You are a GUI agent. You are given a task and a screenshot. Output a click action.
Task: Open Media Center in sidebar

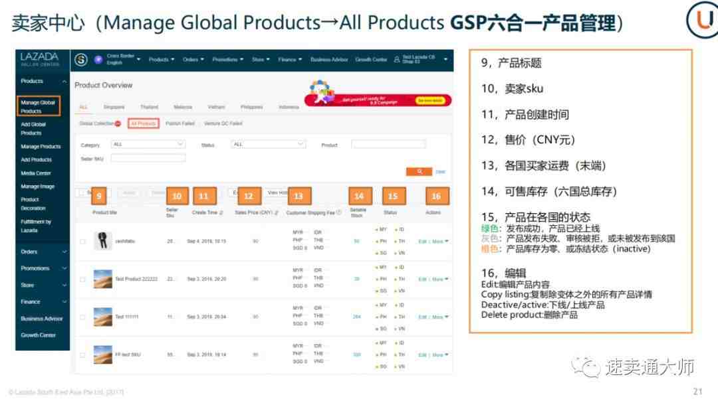36,173
